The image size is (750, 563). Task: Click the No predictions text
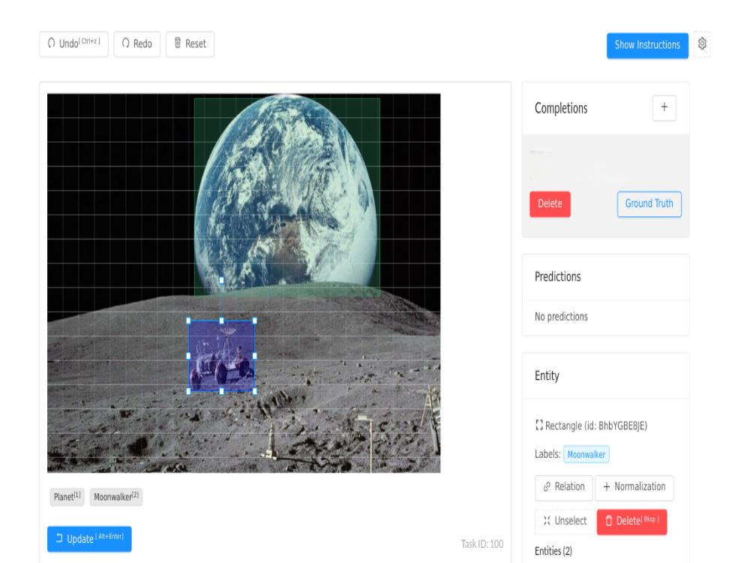(x=561, y=317)
